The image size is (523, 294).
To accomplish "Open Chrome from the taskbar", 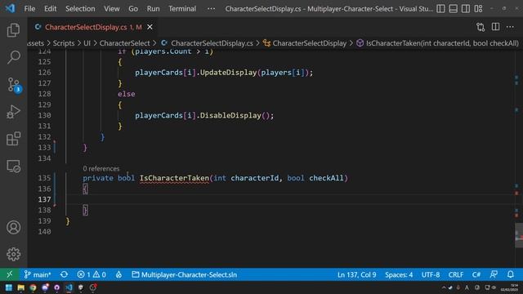I will [33, 287].
